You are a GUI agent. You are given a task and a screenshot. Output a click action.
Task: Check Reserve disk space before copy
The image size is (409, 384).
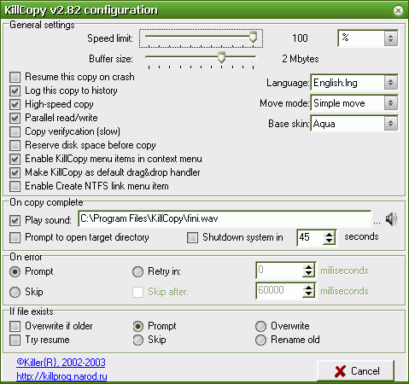coord(15,145)
